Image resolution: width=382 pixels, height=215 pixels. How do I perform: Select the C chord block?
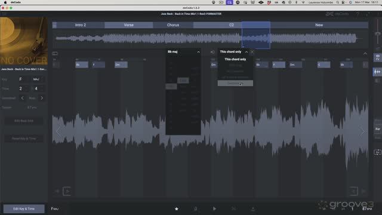pyautogui.click(x=324, y=64)
